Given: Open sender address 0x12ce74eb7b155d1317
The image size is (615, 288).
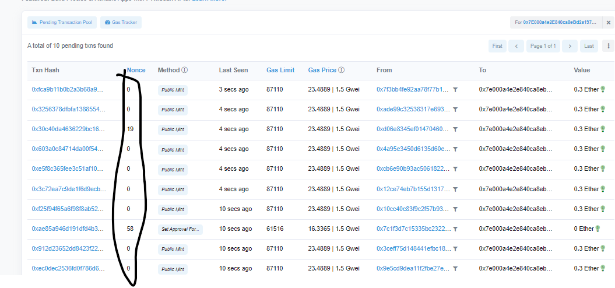Looking at the screenshot, I should (413, 189).
